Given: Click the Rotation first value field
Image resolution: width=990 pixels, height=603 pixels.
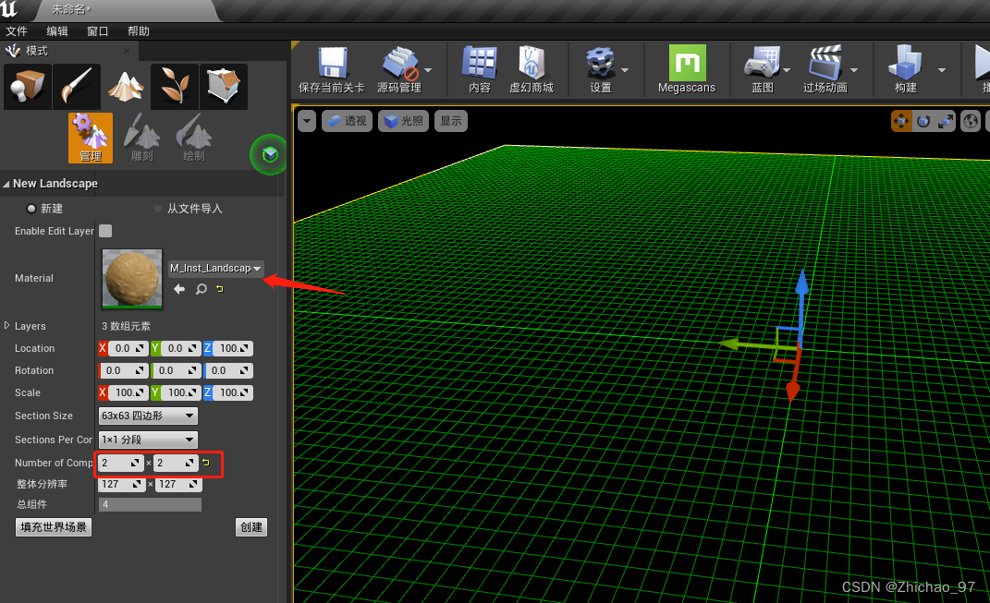Looking at the screenshot, I should tap(124, 370).
